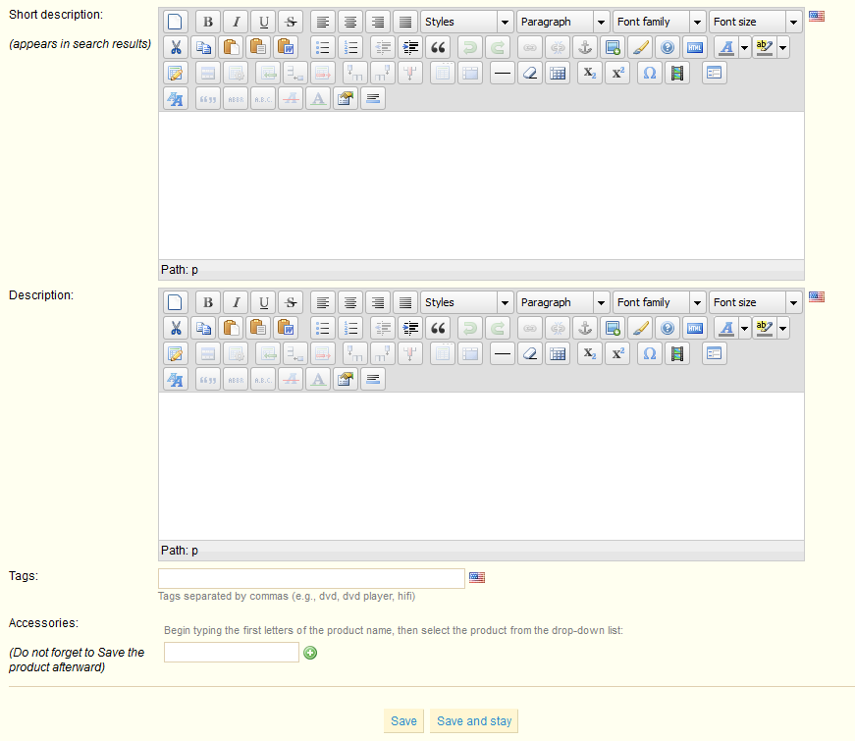Click Copy icon in Short description editor
The image size is (855, 741).
pos(203,47)
